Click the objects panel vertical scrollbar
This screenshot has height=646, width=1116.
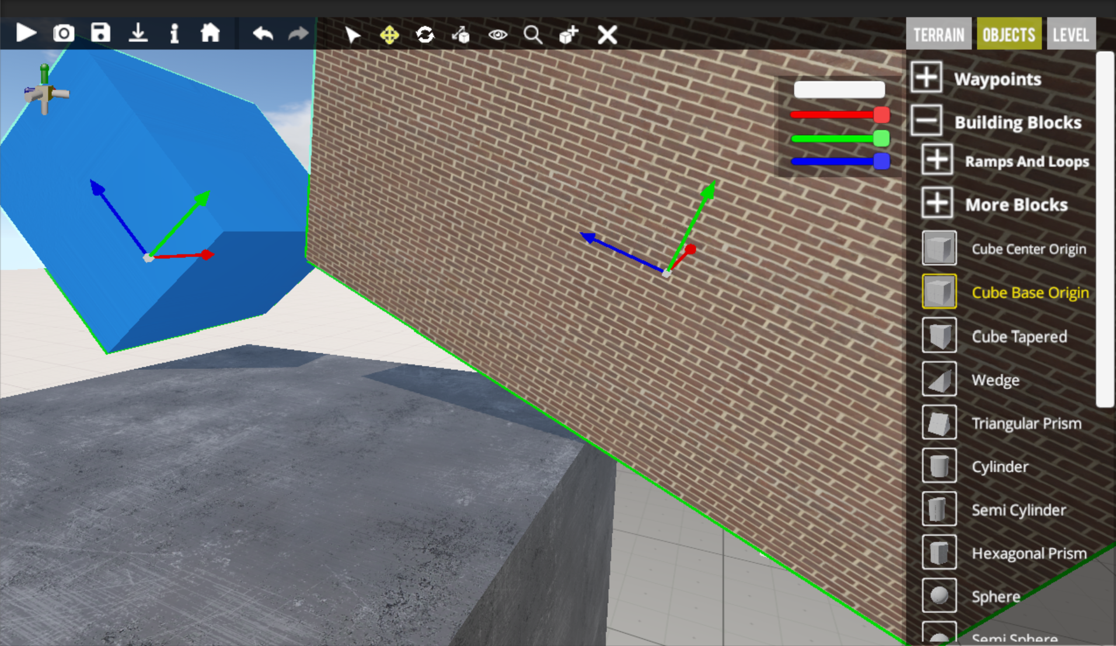click(1105, 229)
